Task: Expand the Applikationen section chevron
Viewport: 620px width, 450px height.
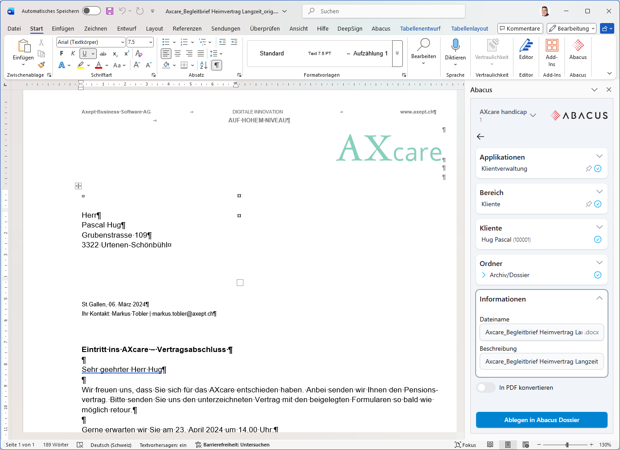Action: (x=600, y=156)
